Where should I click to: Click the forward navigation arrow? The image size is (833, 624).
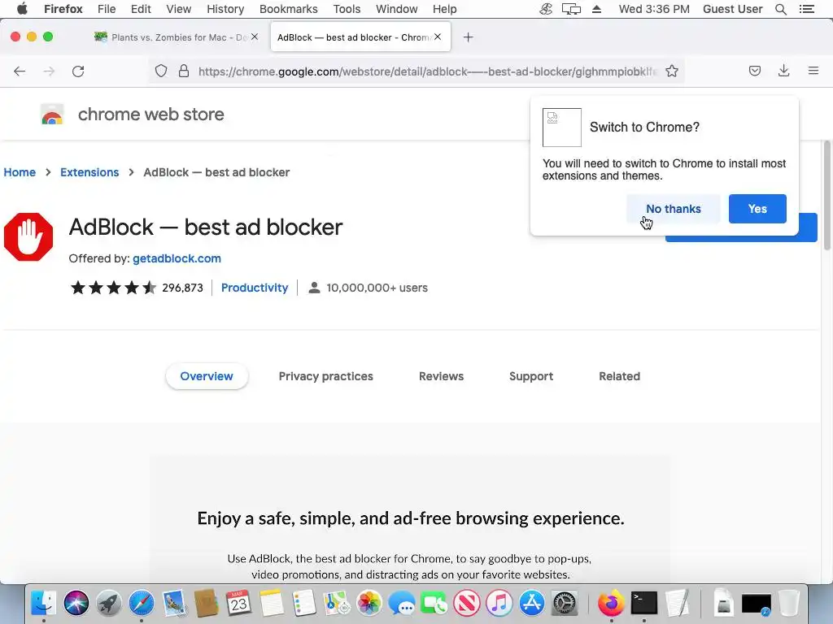click(49, 71)
